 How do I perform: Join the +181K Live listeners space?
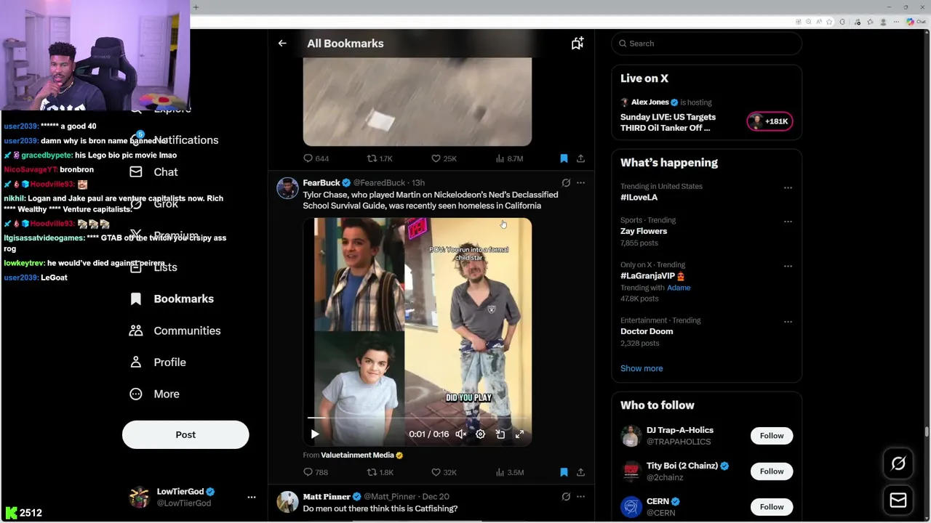click(x=770, y=121)
